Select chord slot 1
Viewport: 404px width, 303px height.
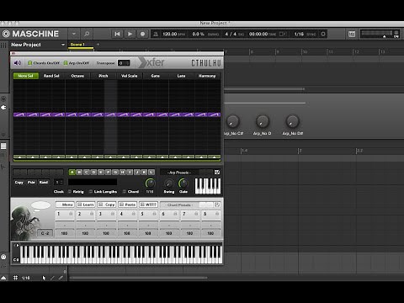(x=65, y=215)
